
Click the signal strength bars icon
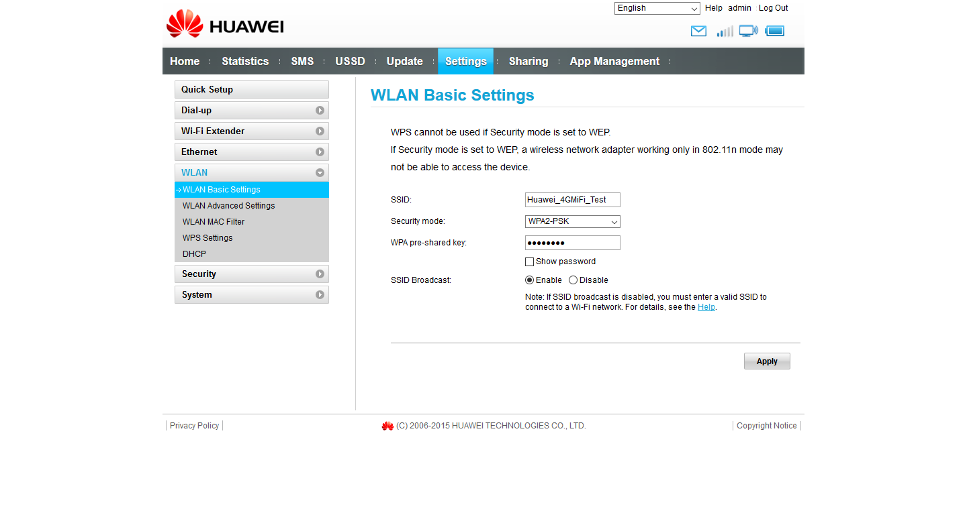[725, 31]
